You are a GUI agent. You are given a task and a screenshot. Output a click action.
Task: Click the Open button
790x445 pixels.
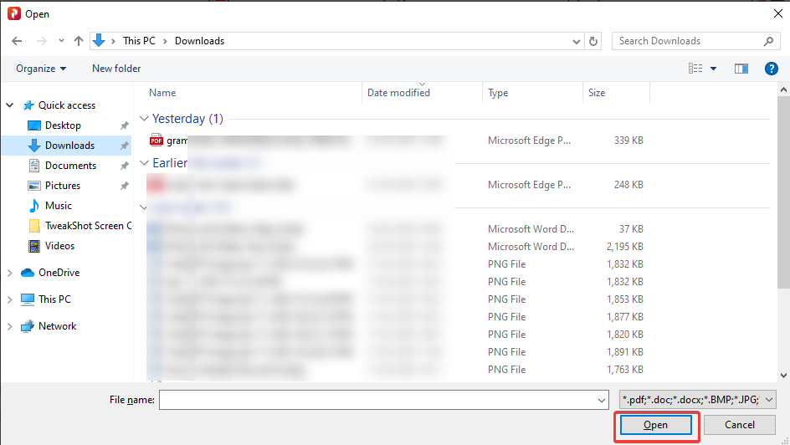655,425
